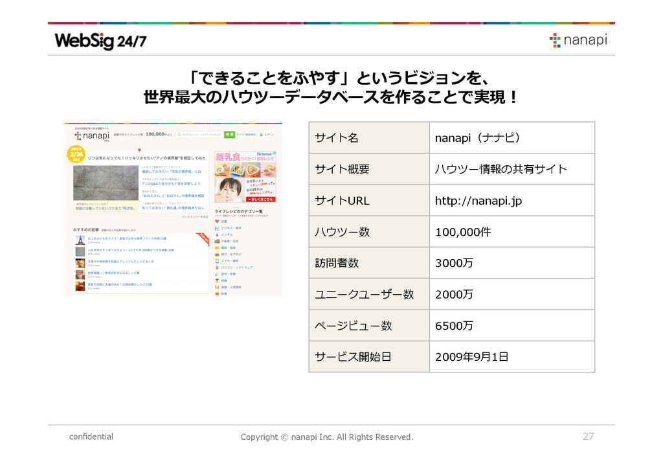Open the 野菜が好きになるレシピ集 article link
Image resolution: width=663 pixels, height=469 pixels.
click(113, 273)
